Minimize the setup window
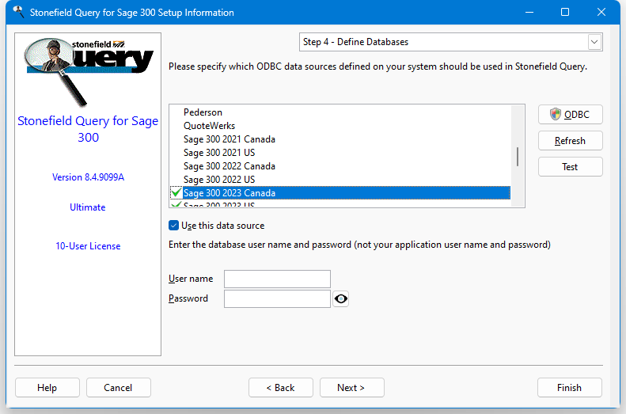Screen dimensions: 626x414 pos(529,13)
